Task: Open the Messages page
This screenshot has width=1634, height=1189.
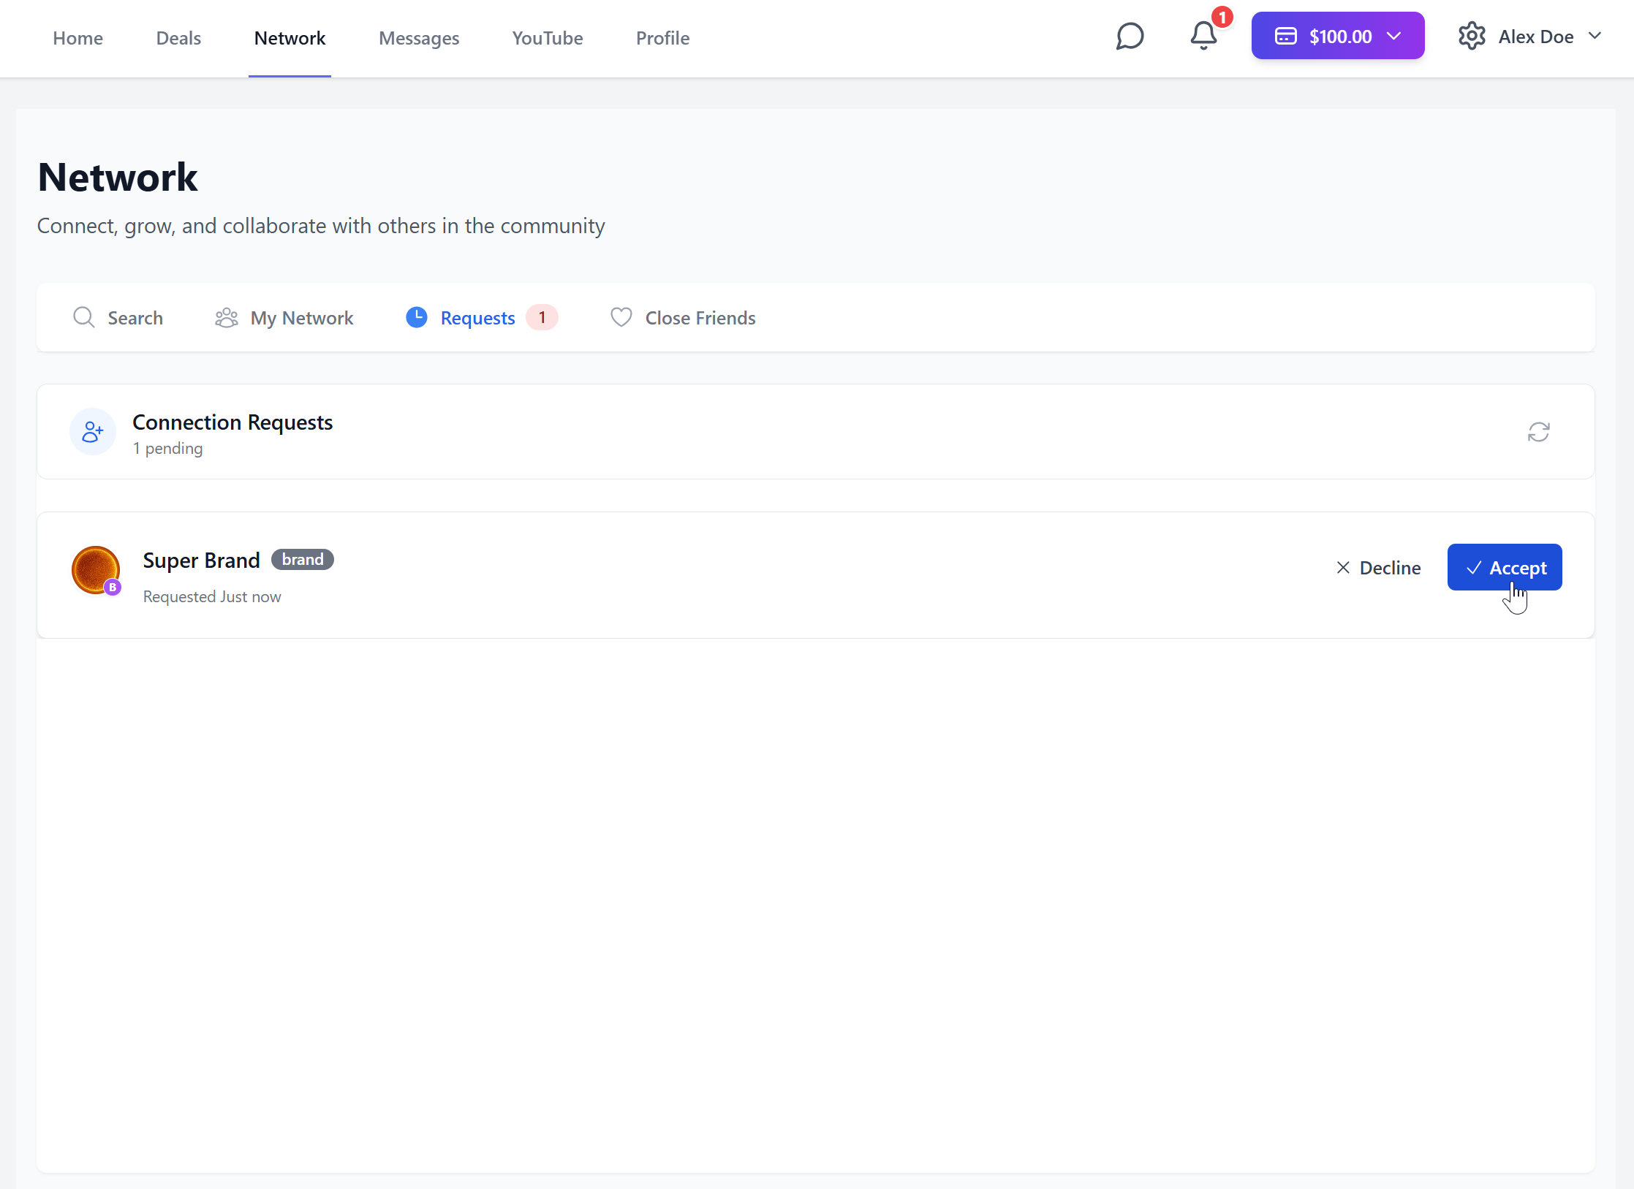Action: click(x=419, y=38)
